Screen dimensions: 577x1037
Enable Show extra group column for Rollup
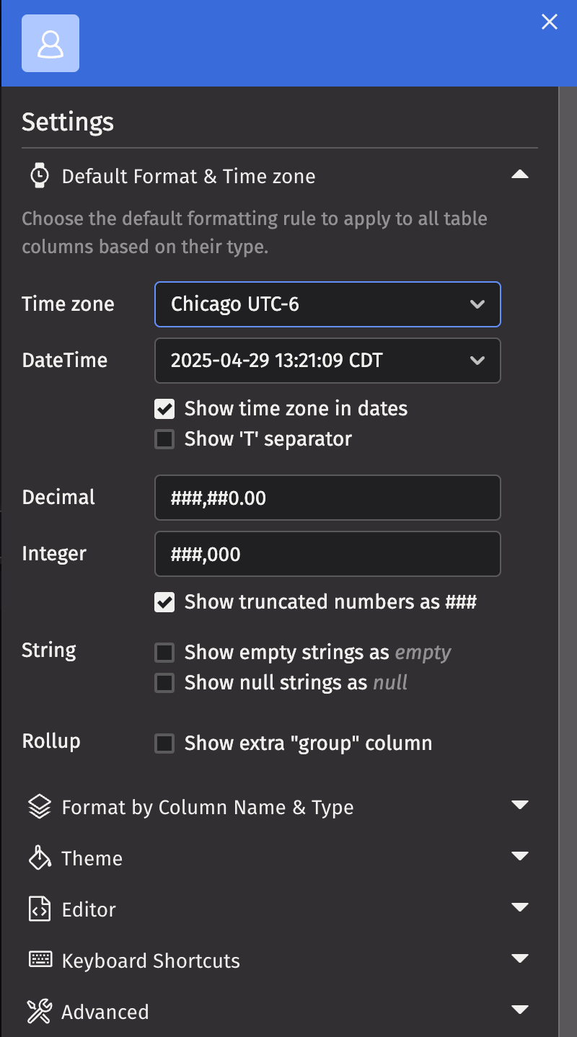[x=164, y=743]
